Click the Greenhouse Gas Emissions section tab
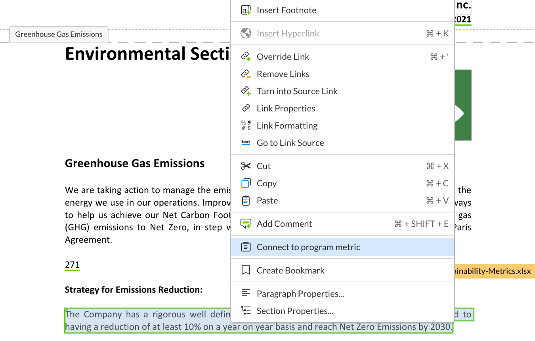The width and height of the screenshot is (535, 341). 59,34
